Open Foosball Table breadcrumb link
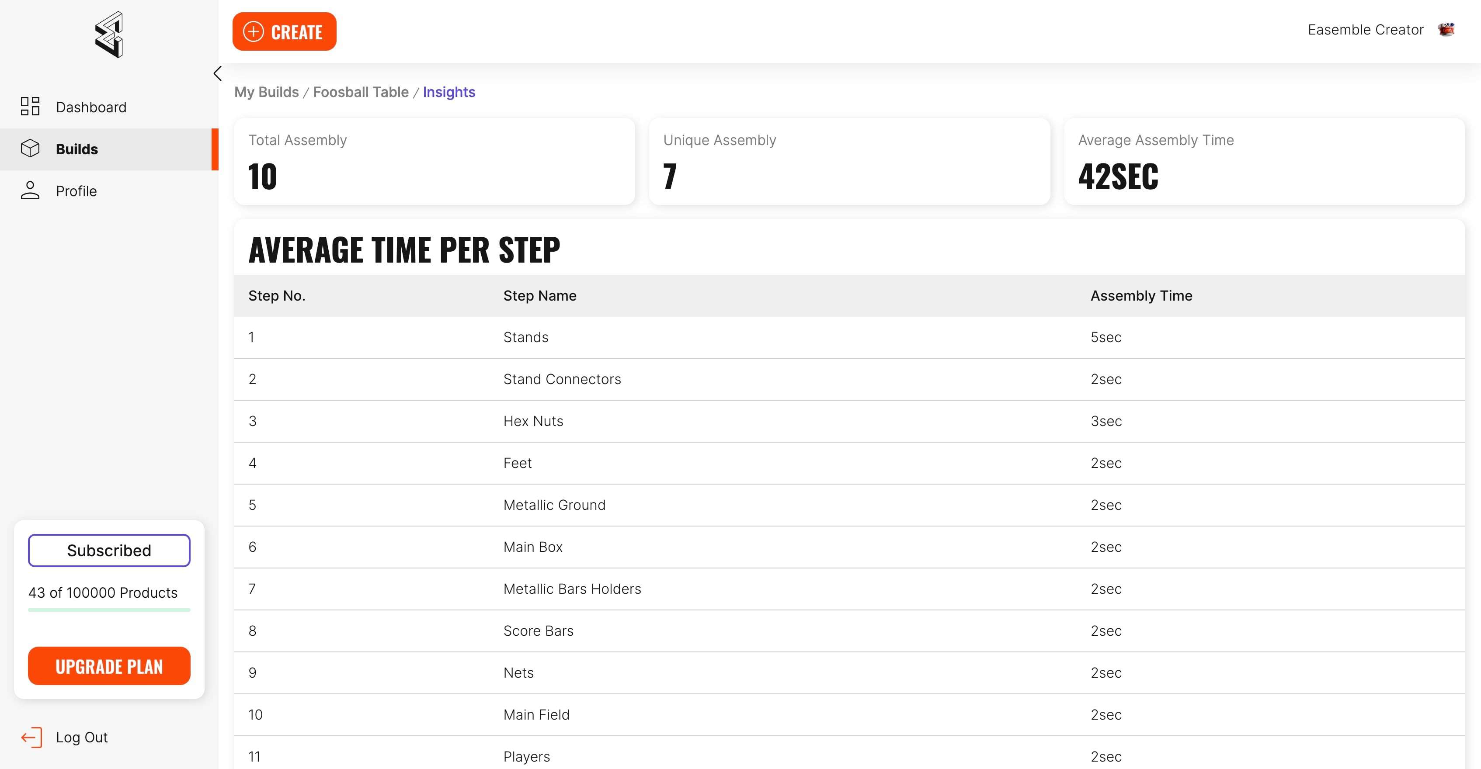The width and height of the screenshot is (1481, 769). click(361, 92)
